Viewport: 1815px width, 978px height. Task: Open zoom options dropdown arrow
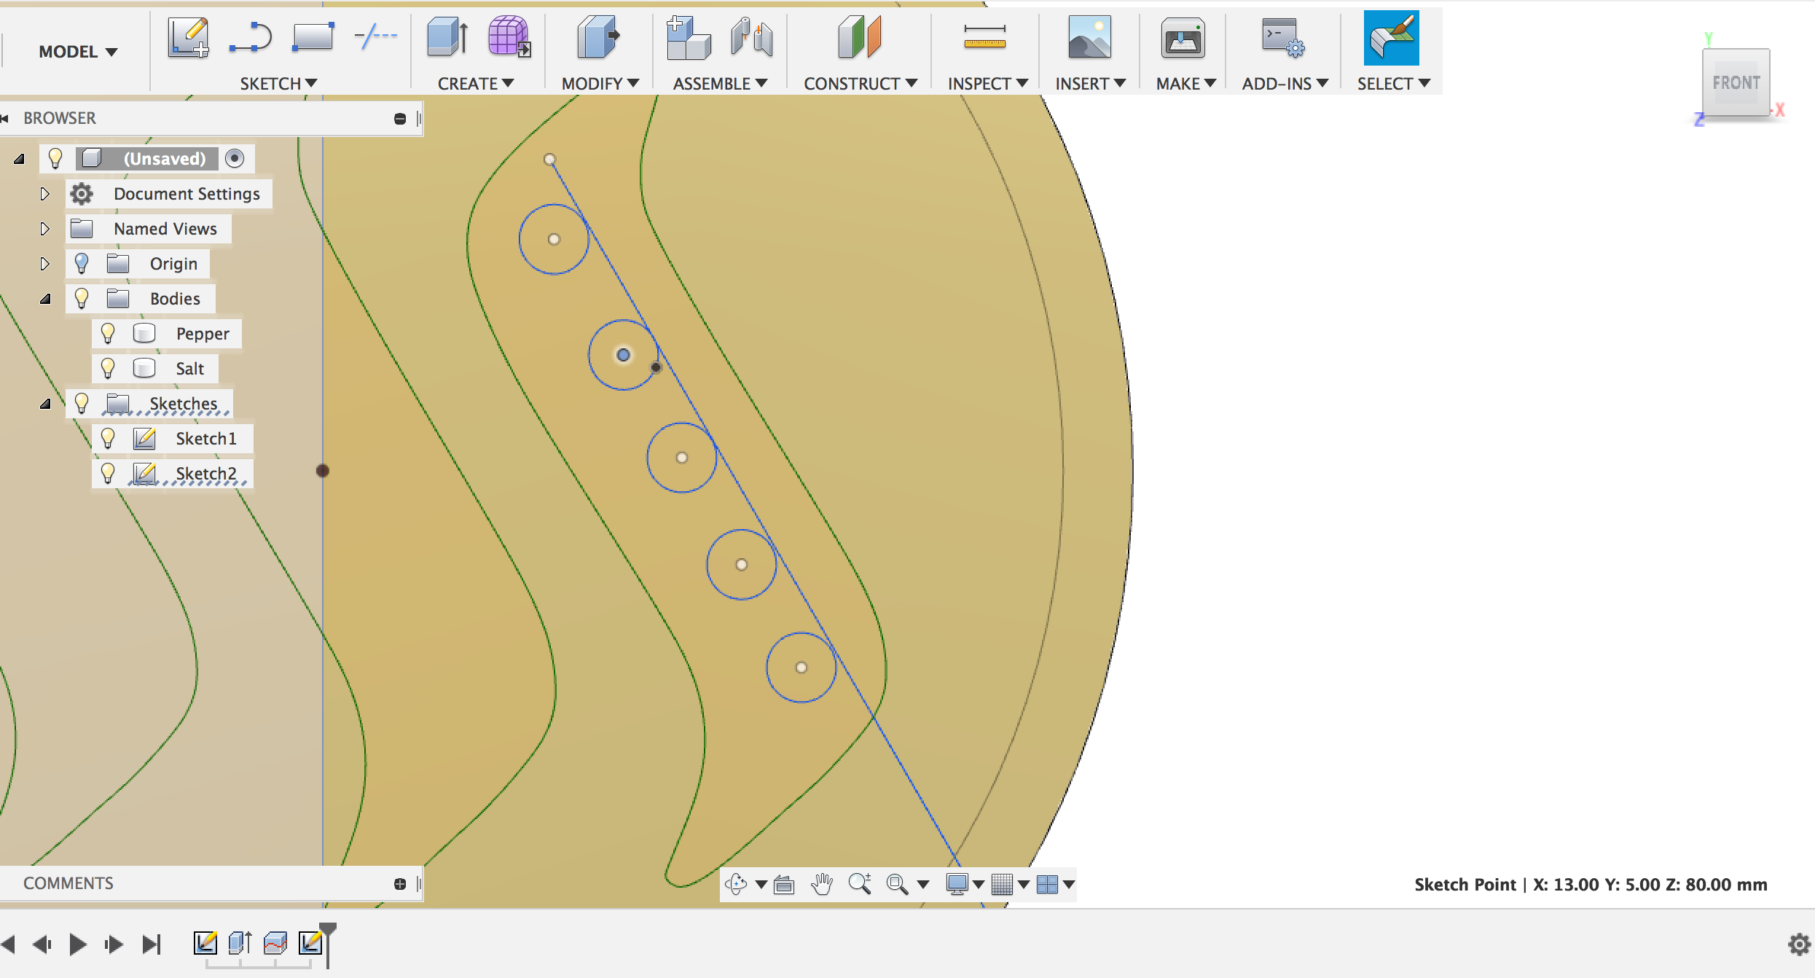coord(922,885)
